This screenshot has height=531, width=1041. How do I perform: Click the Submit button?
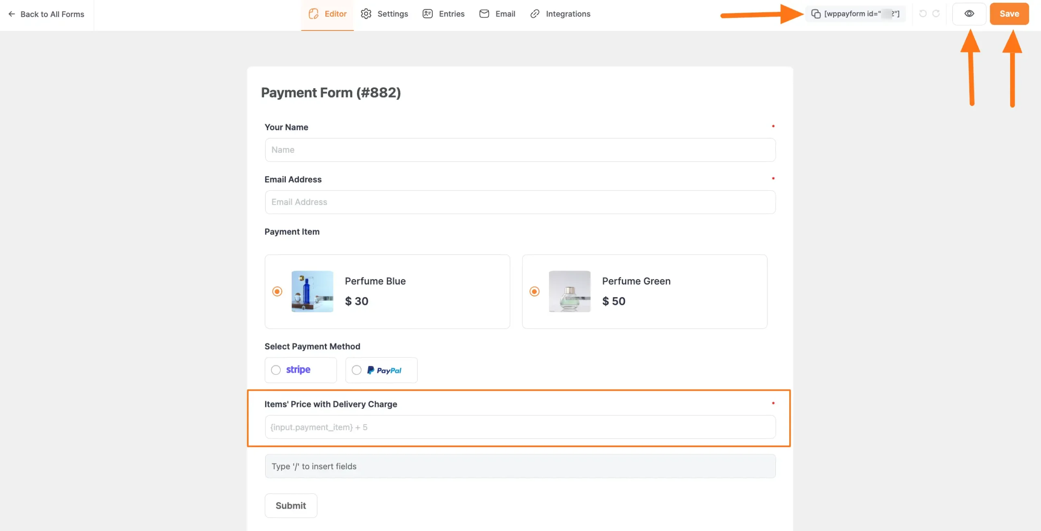(291, 505)
